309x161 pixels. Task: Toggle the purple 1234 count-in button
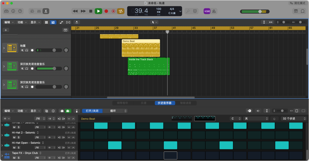point(207,11)
